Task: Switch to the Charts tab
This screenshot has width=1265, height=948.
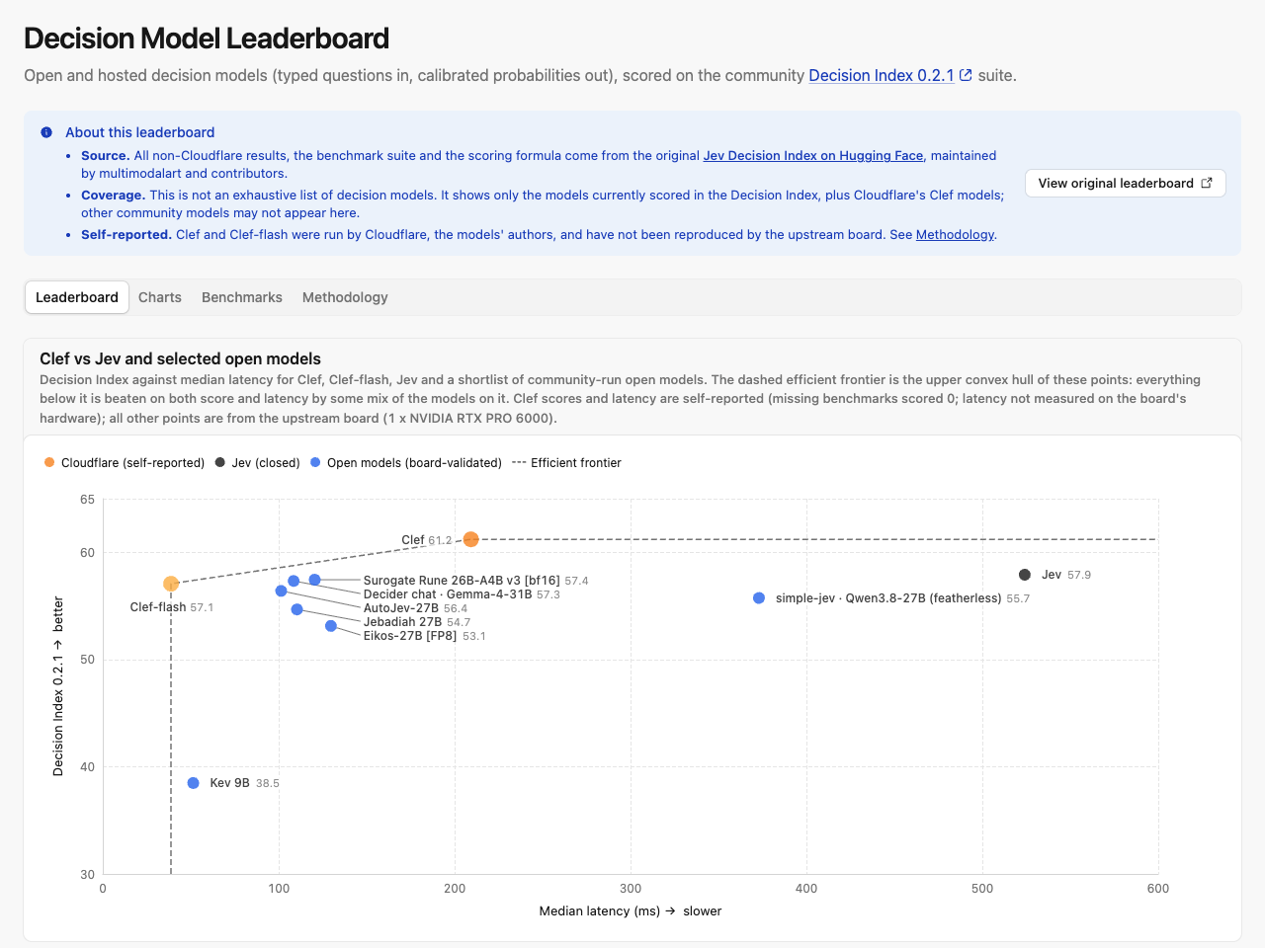Action: tap(160, 297)
